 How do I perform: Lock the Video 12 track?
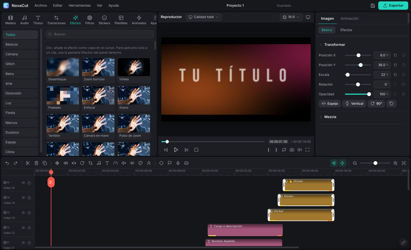29,228
